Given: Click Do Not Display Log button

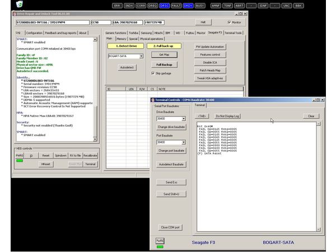Looking at the screenshot, I should click(227, 116).
